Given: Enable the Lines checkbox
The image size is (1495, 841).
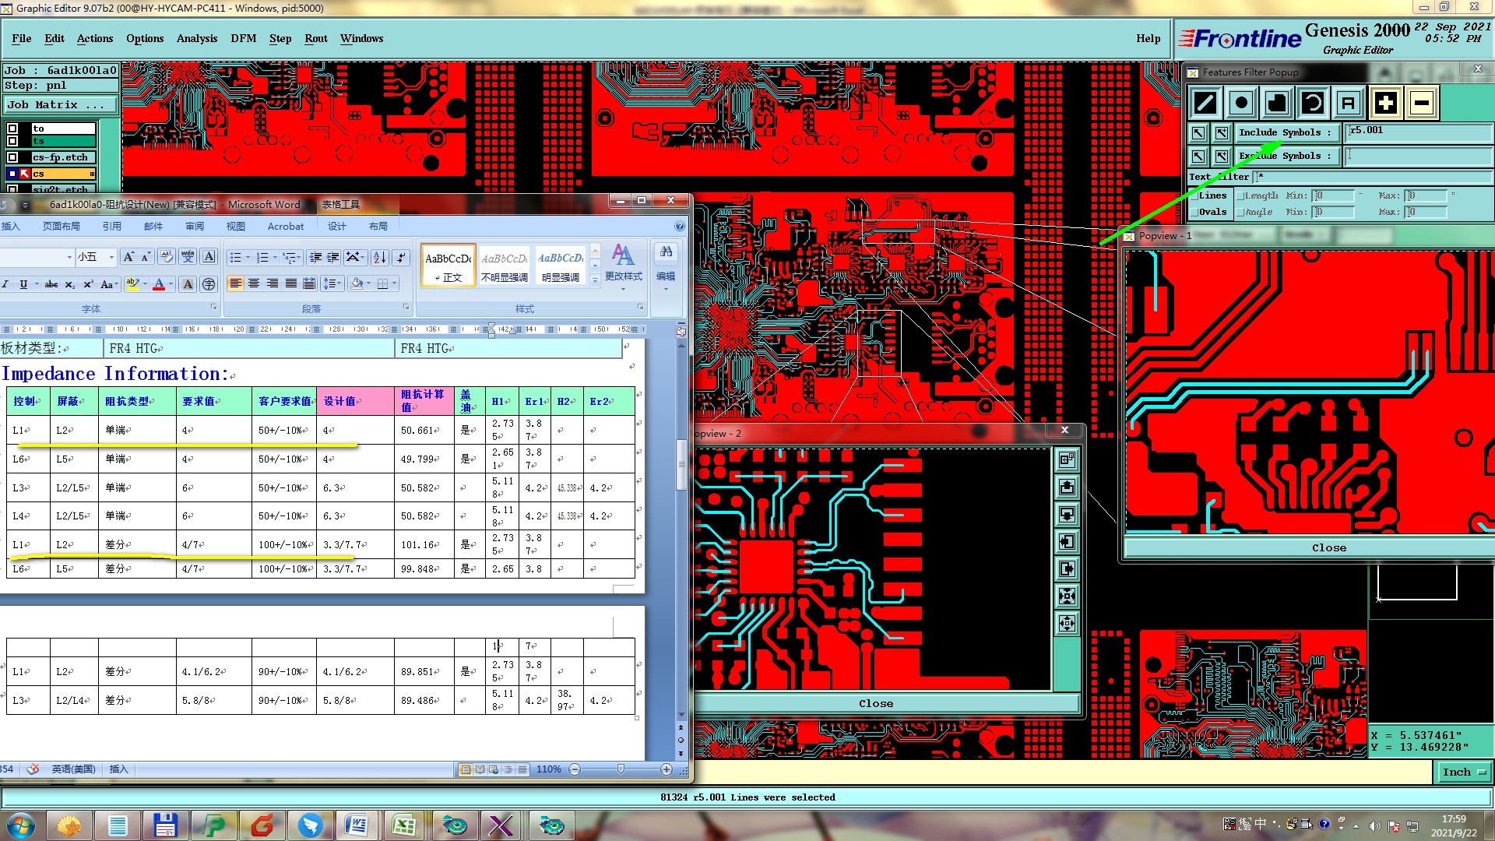Looking at the screenshot, I should [x=1194, y=195].
